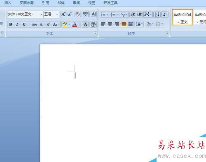Increase the paragraph indent
This screenshot has height=162, width=206.
pos(139,14)
